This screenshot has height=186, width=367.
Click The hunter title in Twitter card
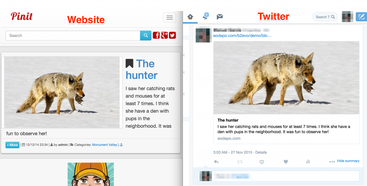pyautogui.click(x=228, y=120)
